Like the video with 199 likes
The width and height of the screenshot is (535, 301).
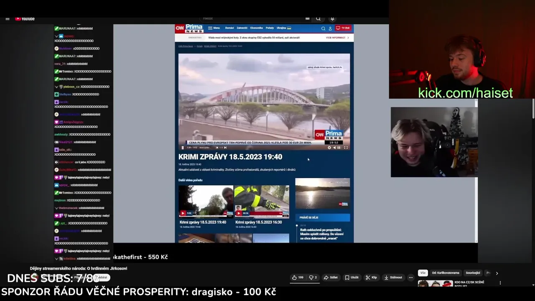[298, 278]
